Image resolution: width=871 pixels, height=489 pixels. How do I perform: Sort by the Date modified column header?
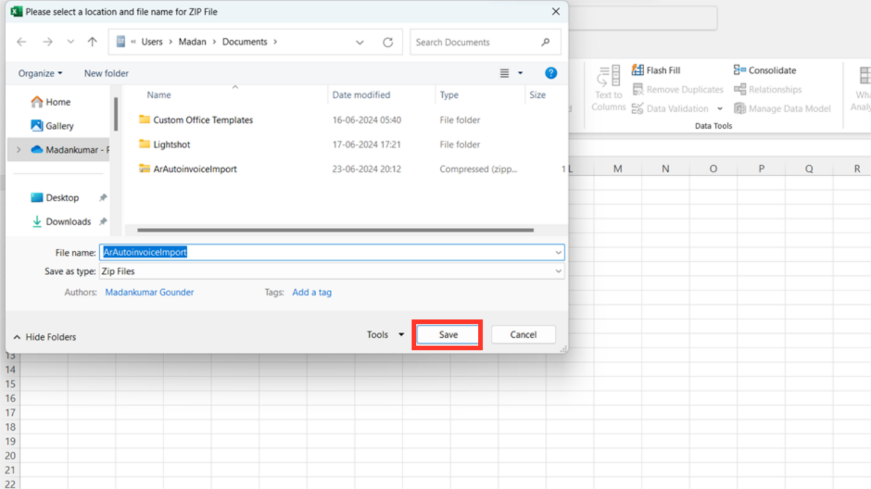(x=361, y=95)
